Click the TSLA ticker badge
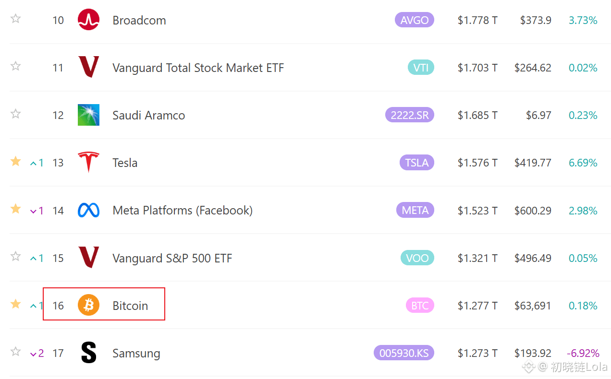The width and height of the screenshot is (611, 379). [417, 162]
